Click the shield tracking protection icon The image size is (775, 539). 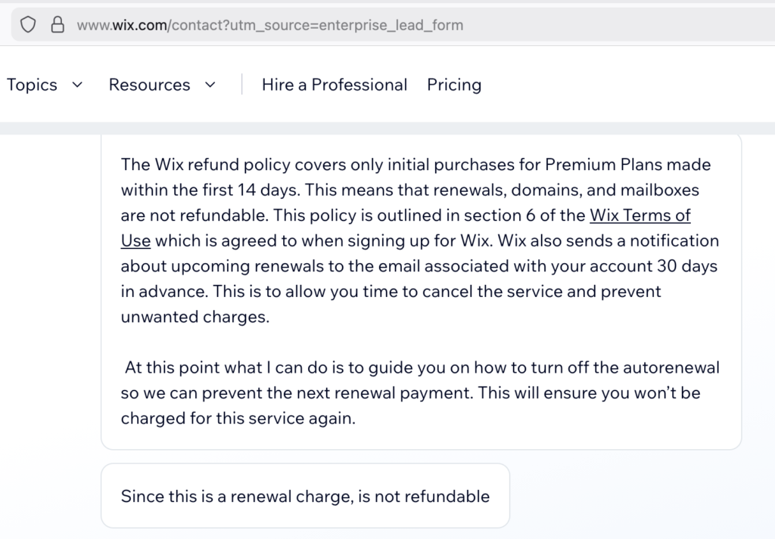[28, 25]
